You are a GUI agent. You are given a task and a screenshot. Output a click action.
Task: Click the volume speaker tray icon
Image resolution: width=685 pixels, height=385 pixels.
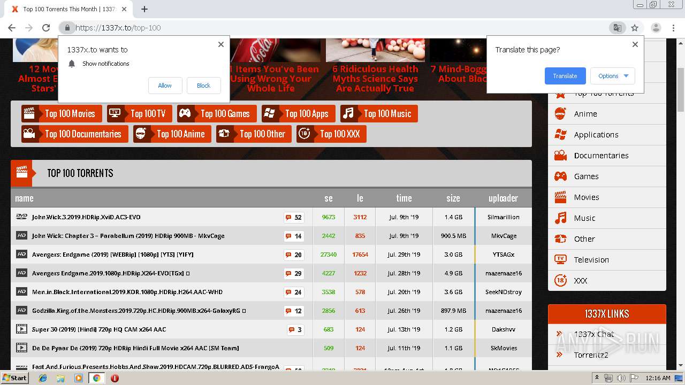[621, 378]
